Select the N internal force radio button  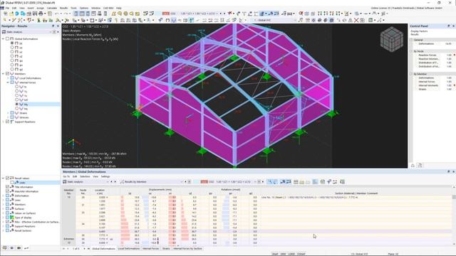[x=17, y=87]
